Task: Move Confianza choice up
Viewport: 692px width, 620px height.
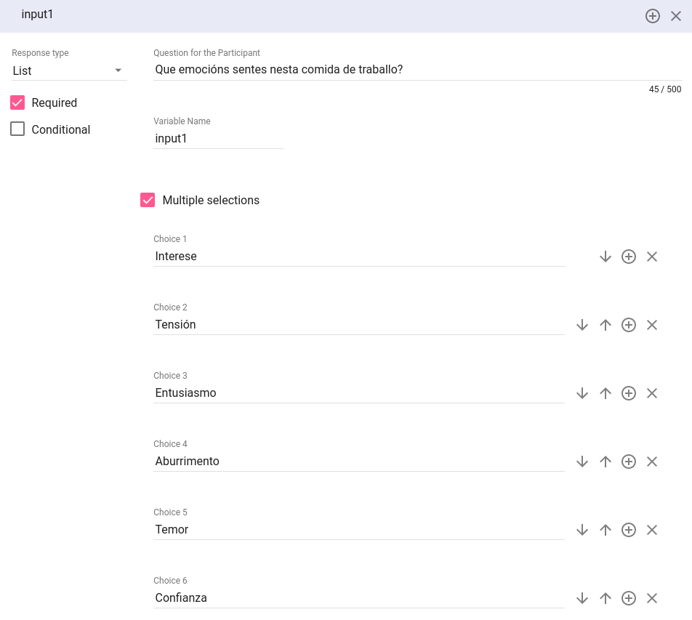Action: point(605,598)
